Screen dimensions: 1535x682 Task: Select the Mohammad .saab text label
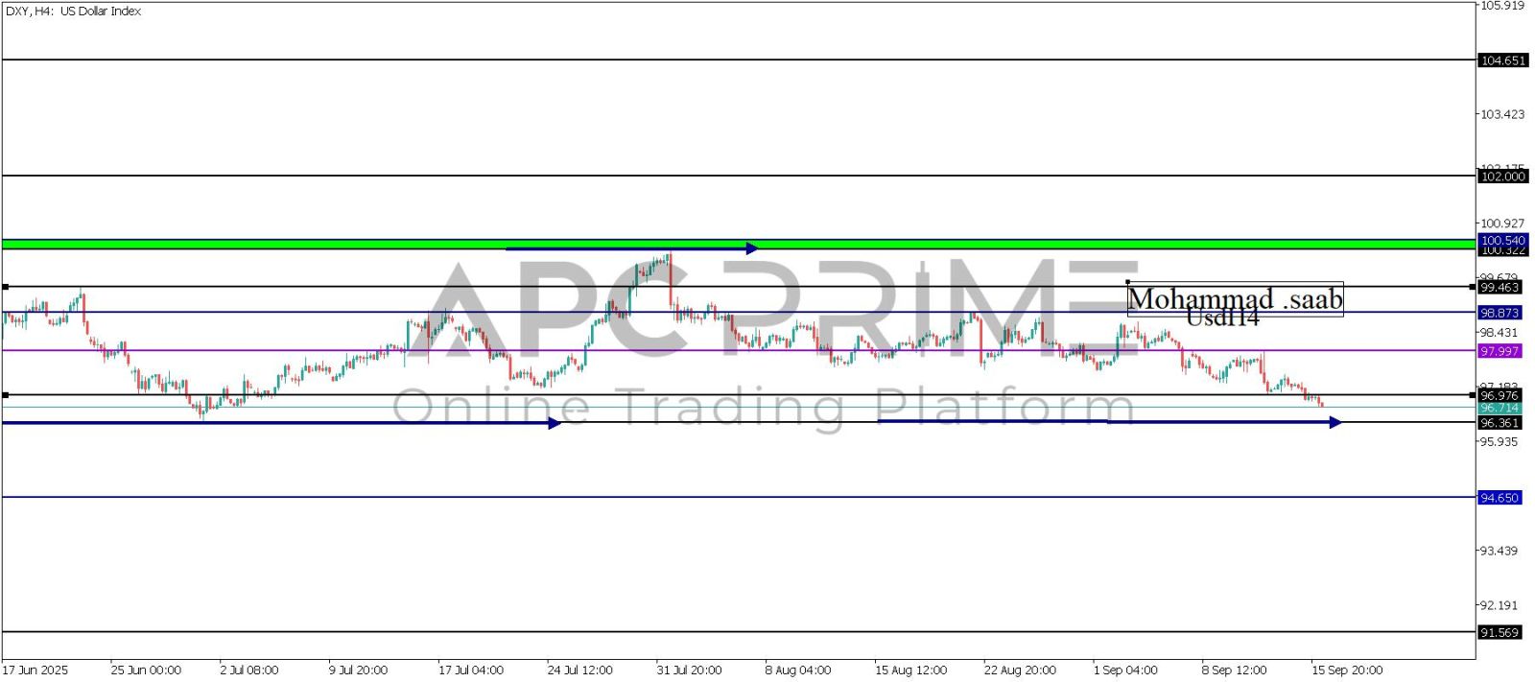click(x=1235, y=299)
